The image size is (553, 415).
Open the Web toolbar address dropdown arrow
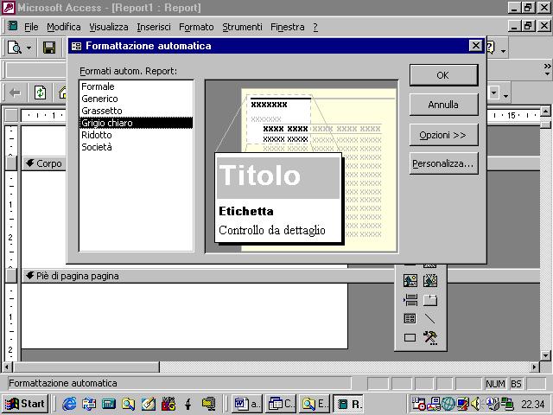pos(494,93)
